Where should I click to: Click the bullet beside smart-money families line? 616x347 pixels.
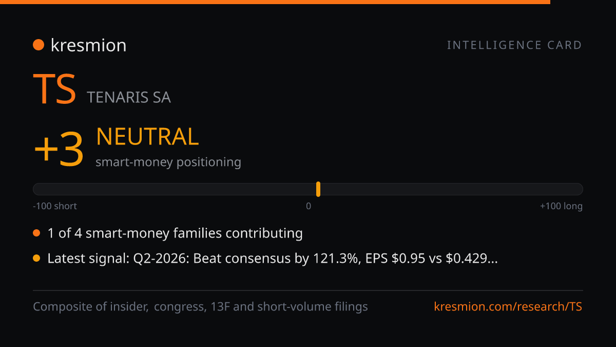pos(36,233)
